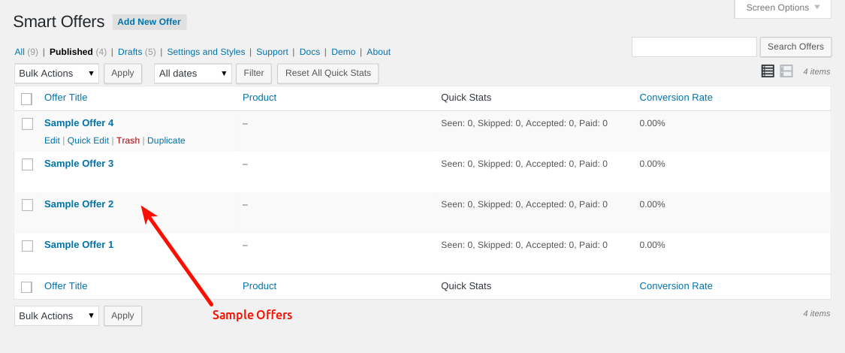845x353 pixels.
Task: Switch to excerpt view icon
Action: (786, 71)
